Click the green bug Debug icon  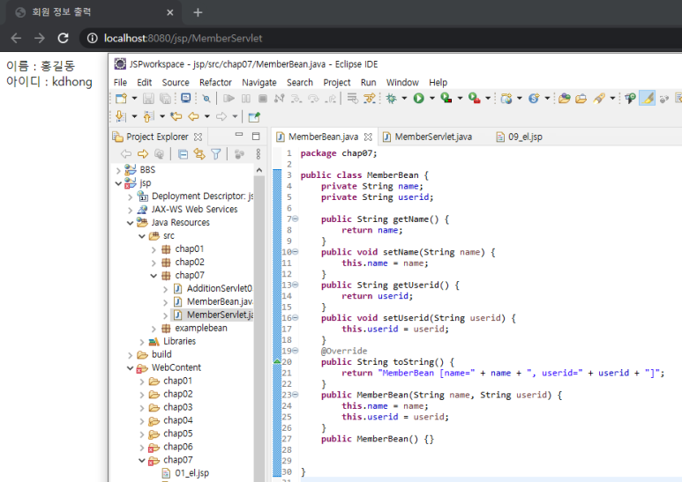click(392, 99)
